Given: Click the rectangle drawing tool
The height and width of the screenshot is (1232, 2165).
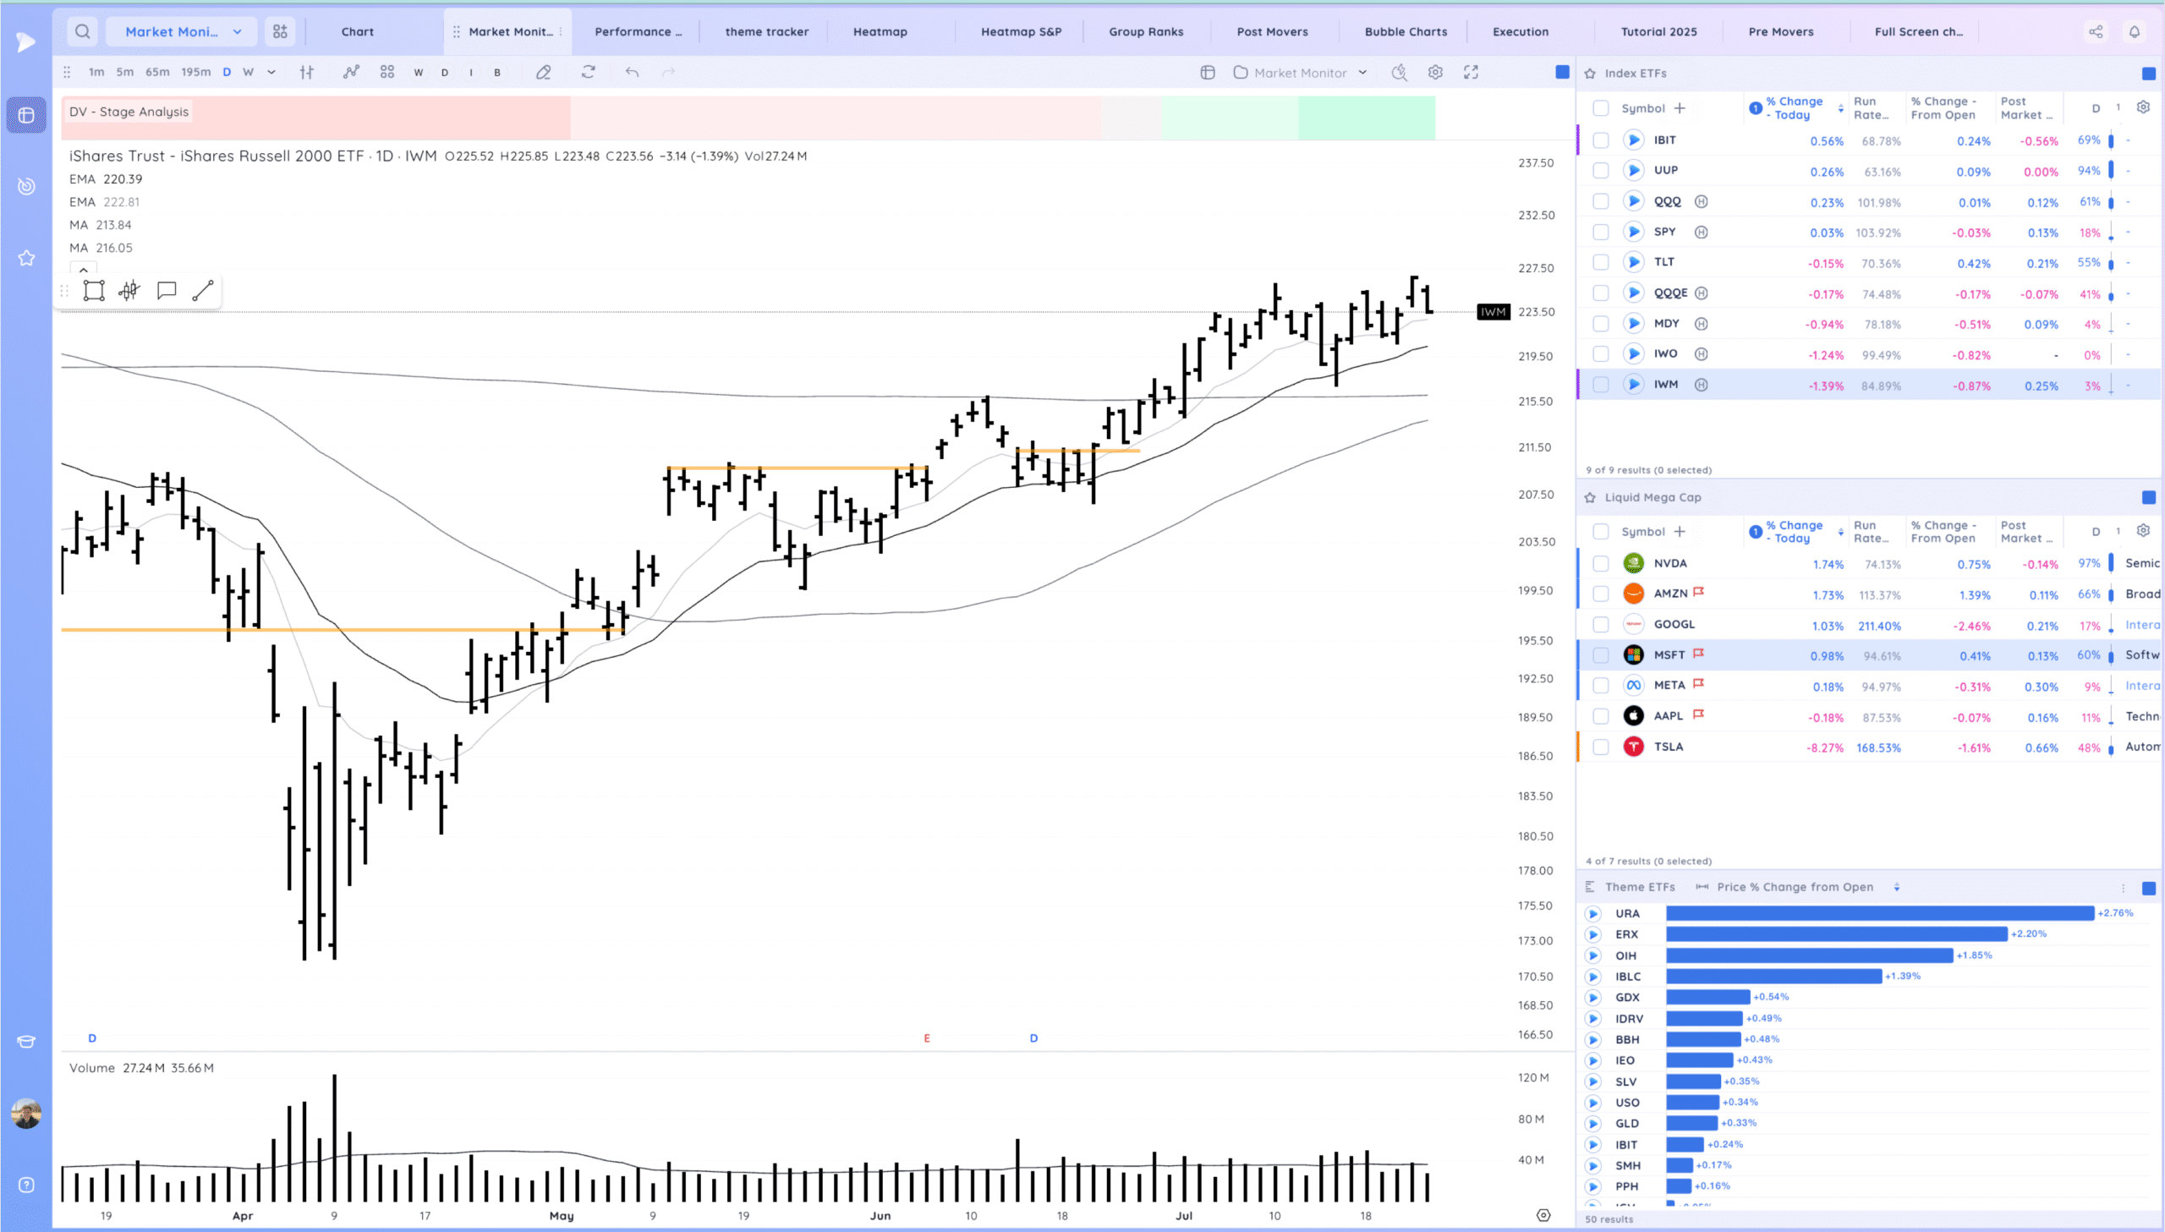Looking at the screenshot, I should [94, 291].
